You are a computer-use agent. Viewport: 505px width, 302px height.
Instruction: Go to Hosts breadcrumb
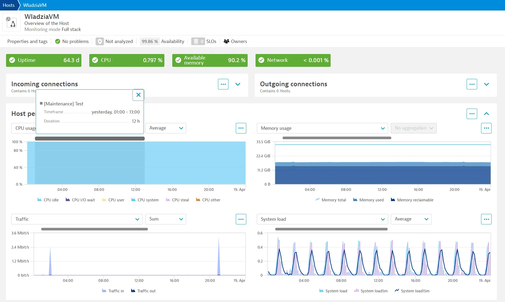(x=9, y=5)
